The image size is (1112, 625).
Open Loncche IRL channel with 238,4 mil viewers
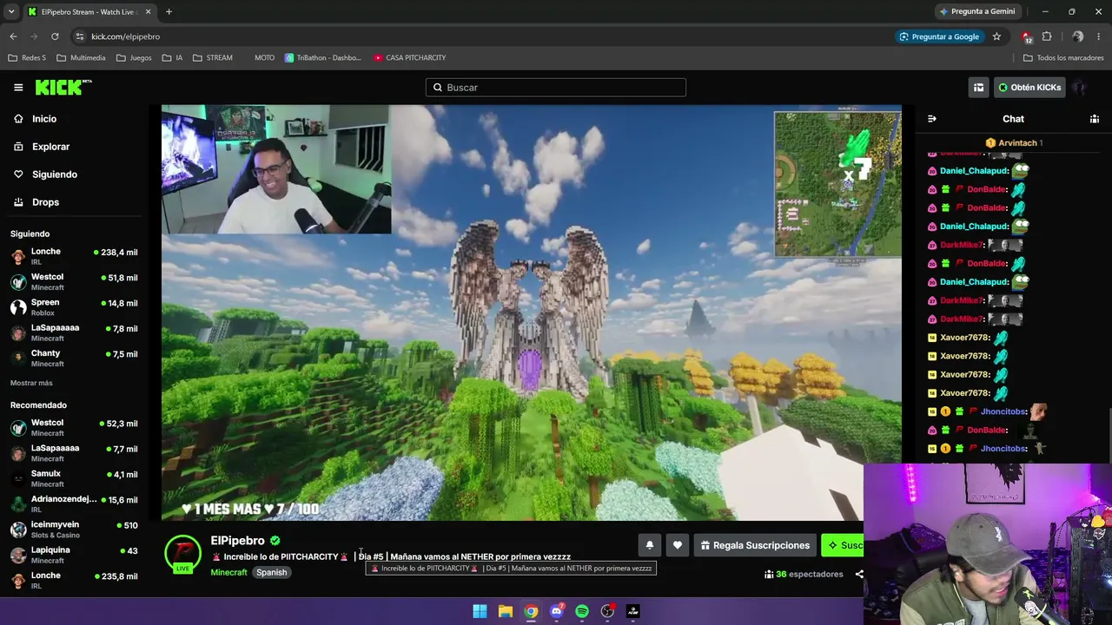[x=74, y=257]
